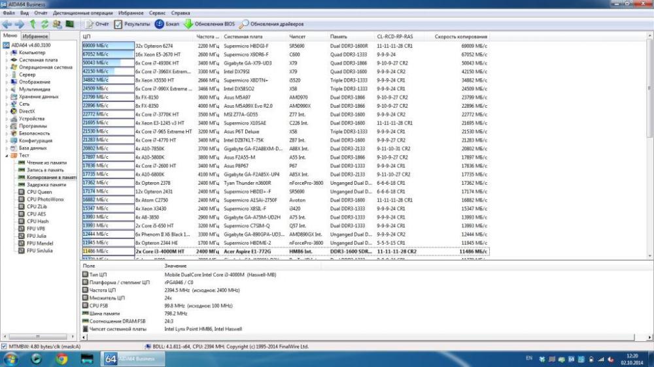This screenshot has height=367, width=654.
Task: Click Обновления BIOS toolbar button
Action: pos(209,24)
